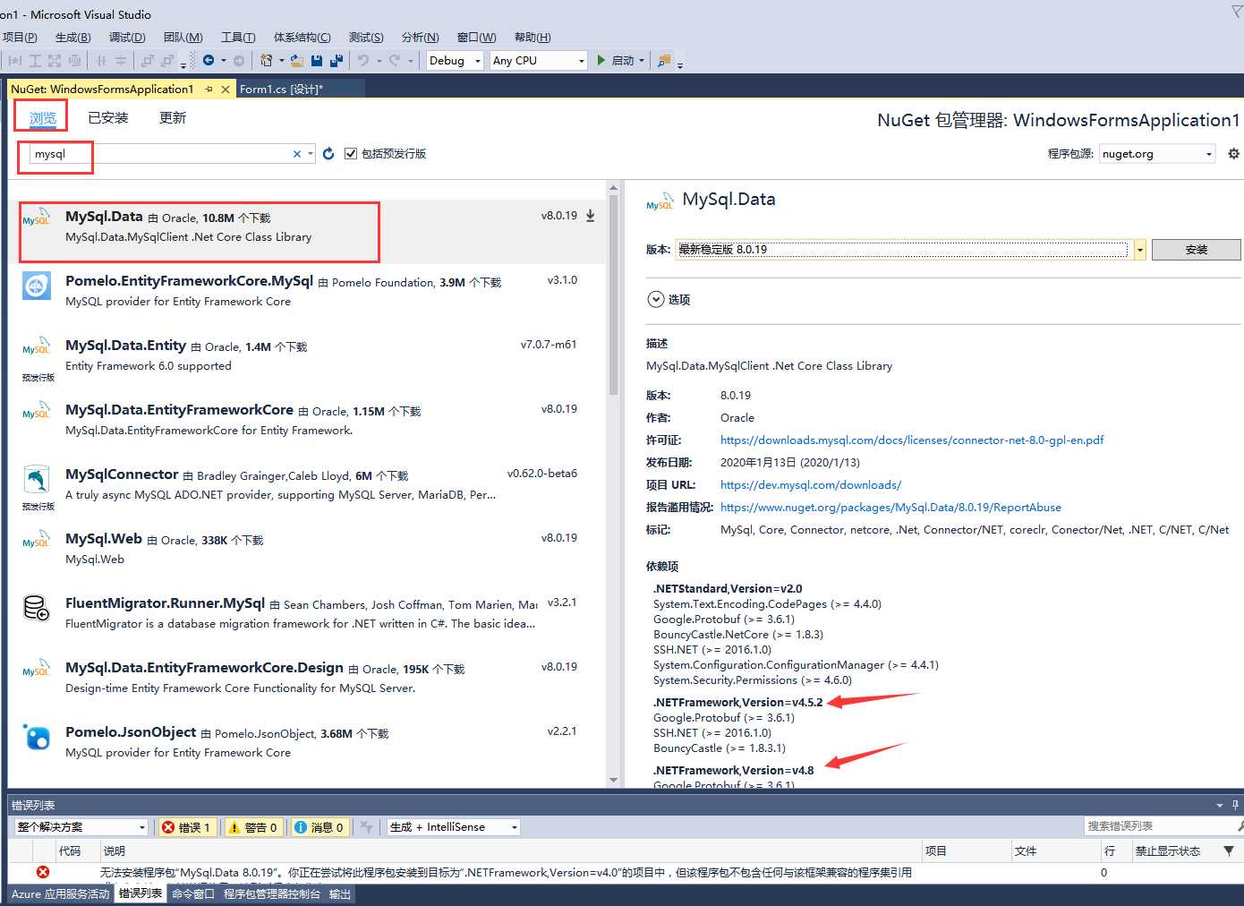Switch to Package Manager Console tab
The width and height of the screenshot is (1244, 906).
(x=272, y=894)
